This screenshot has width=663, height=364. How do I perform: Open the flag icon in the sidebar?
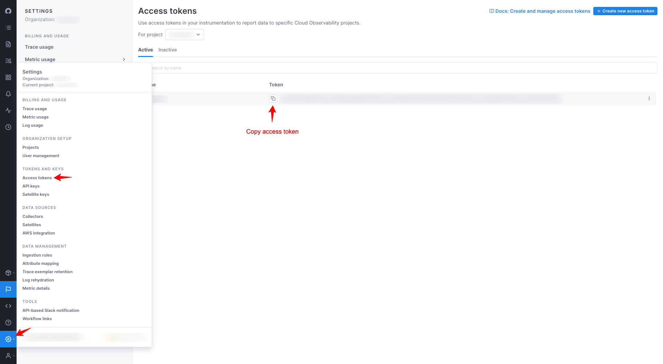(x=8, y=289)
